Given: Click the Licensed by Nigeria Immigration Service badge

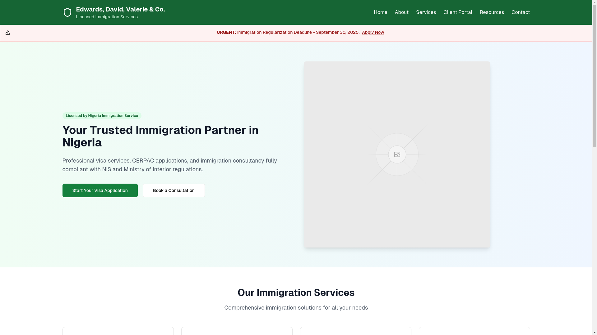Looking at the screenshot, I should click(x=102, y=116).
